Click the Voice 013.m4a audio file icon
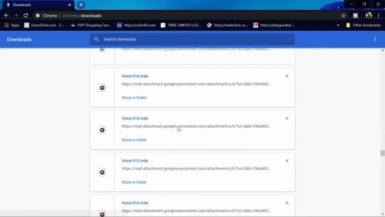Screen dimensions: 385x217 (102, 130)
